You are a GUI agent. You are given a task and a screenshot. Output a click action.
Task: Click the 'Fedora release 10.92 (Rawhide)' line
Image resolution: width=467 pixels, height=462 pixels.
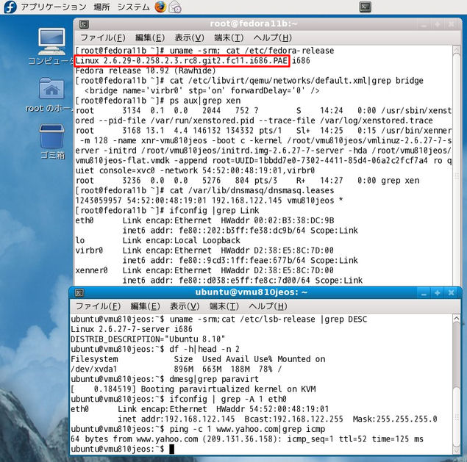146,71
